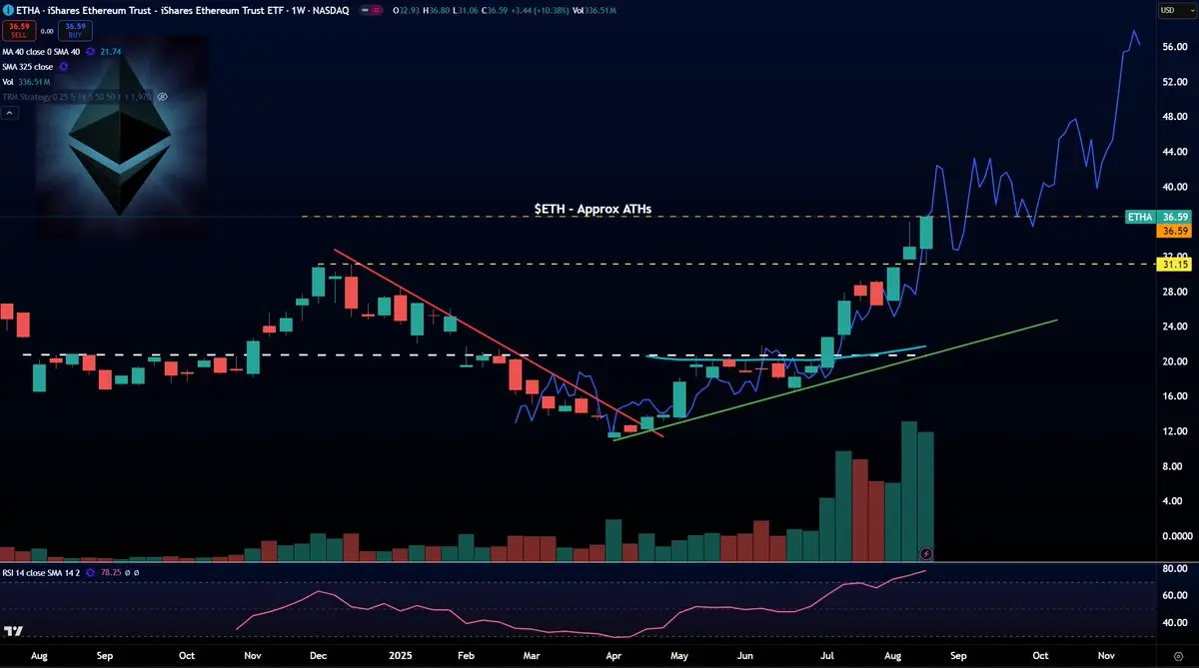The height and width of the screenshot is (668, 1199).
Task: Select the hidden TRM Strategy legend entry
Action: 76,97
